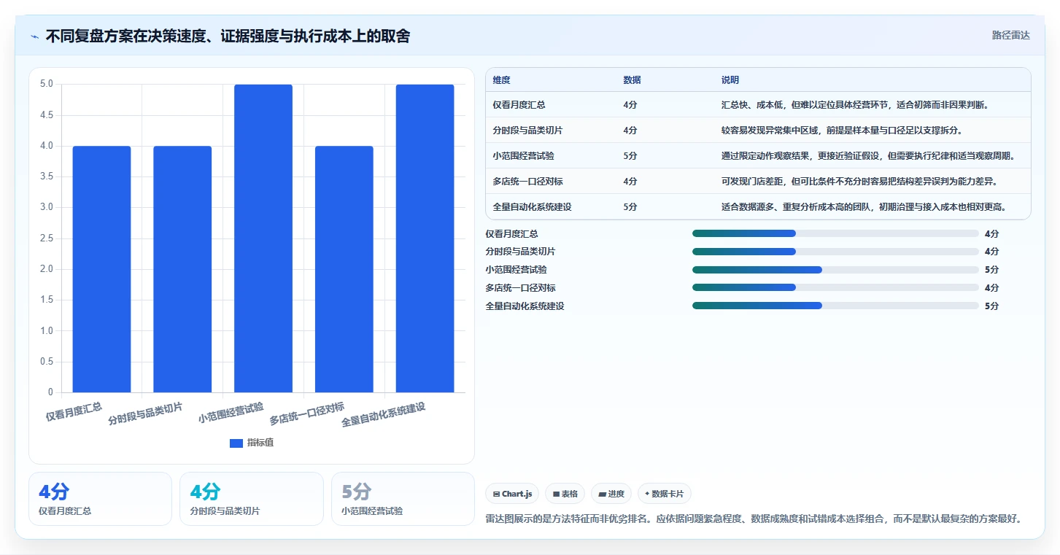
Task: Click the 全量自动化系统建设 label in progress list
Action: click(x=525, y=306)
